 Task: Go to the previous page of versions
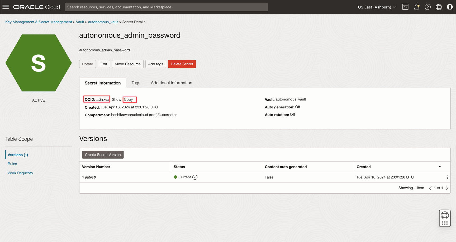[x=430, y=188]
